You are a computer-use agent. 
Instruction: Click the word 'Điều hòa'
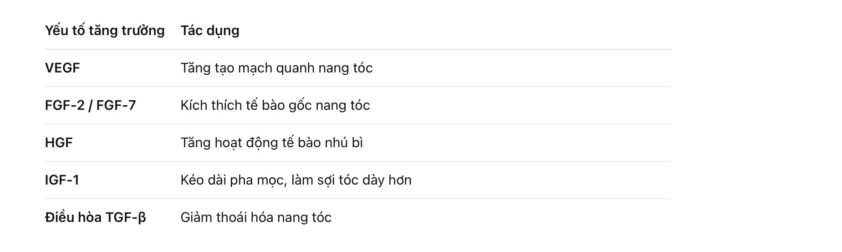coord(73,217)
